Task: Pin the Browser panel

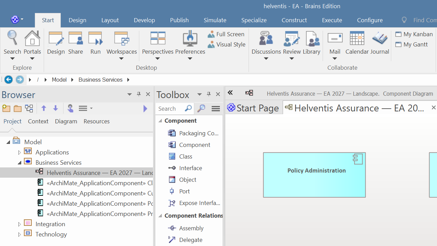Action: coord(139,94)
